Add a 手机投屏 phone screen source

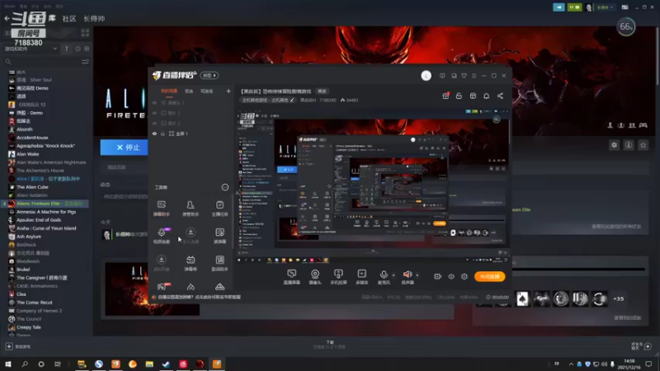[x=338, y=277]
